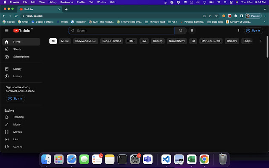Click the browser back arrow

pyautogui.click(x=4, y=16)
